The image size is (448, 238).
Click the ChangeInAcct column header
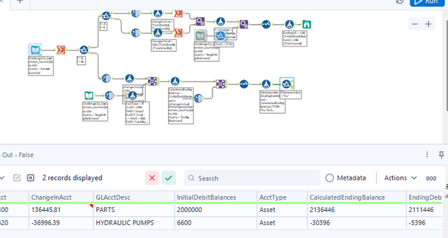coord(61,197)
